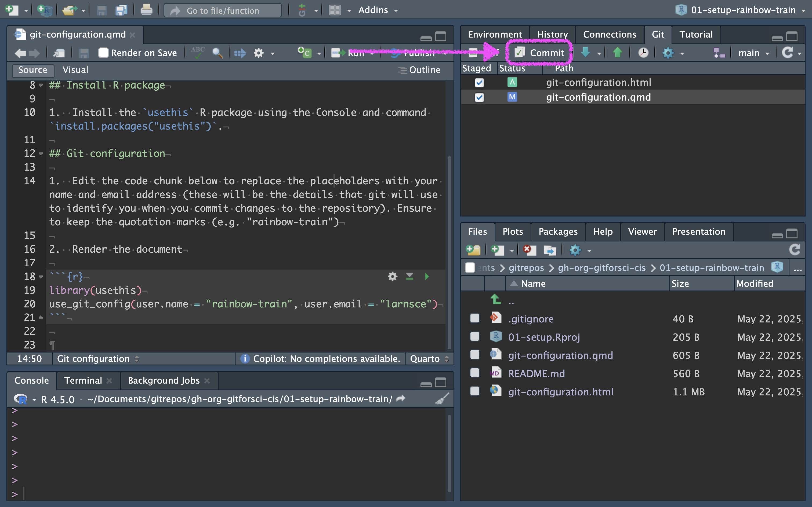Open the Quarto file type selector
Image resolution: width=812 pixels, height=507 pixels.
tap(429, 358)
